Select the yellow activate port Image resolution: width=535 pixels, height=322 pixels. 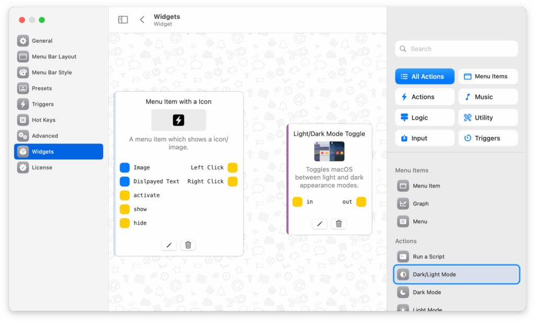pos(125,195)
